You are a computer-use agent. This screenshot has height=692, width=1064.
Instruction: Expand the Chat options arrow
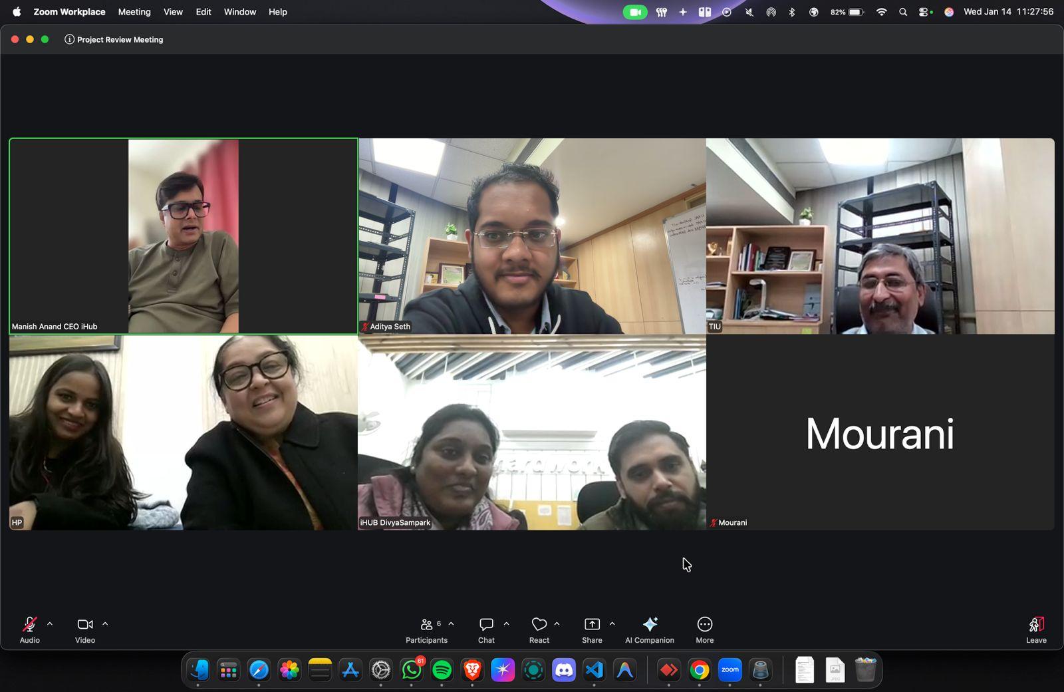(x=507, y=624)
